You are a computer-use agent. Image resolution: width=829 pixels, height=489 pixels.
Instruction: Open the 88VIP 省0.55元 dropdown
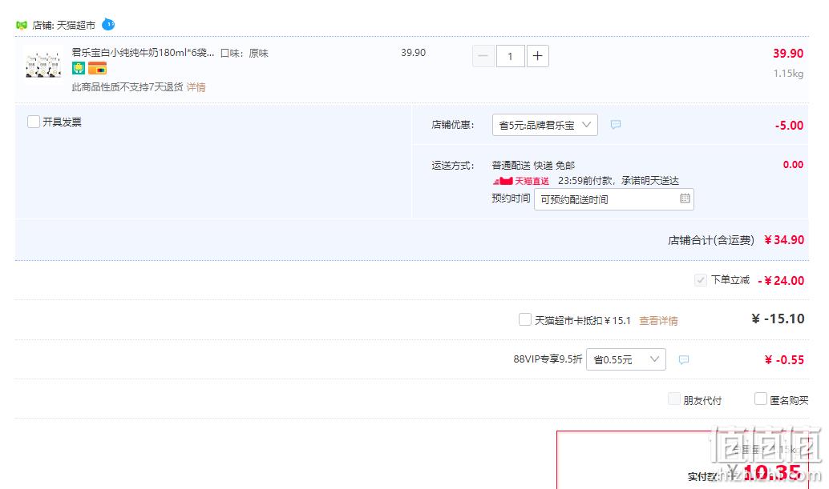pos(626,360)
